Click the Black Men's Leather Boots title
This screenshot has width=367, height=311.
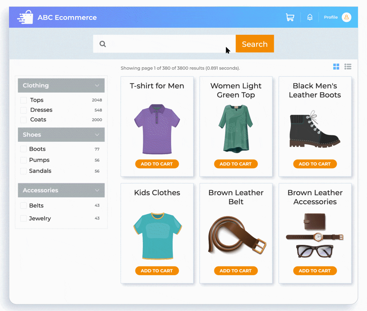point(315,90)
